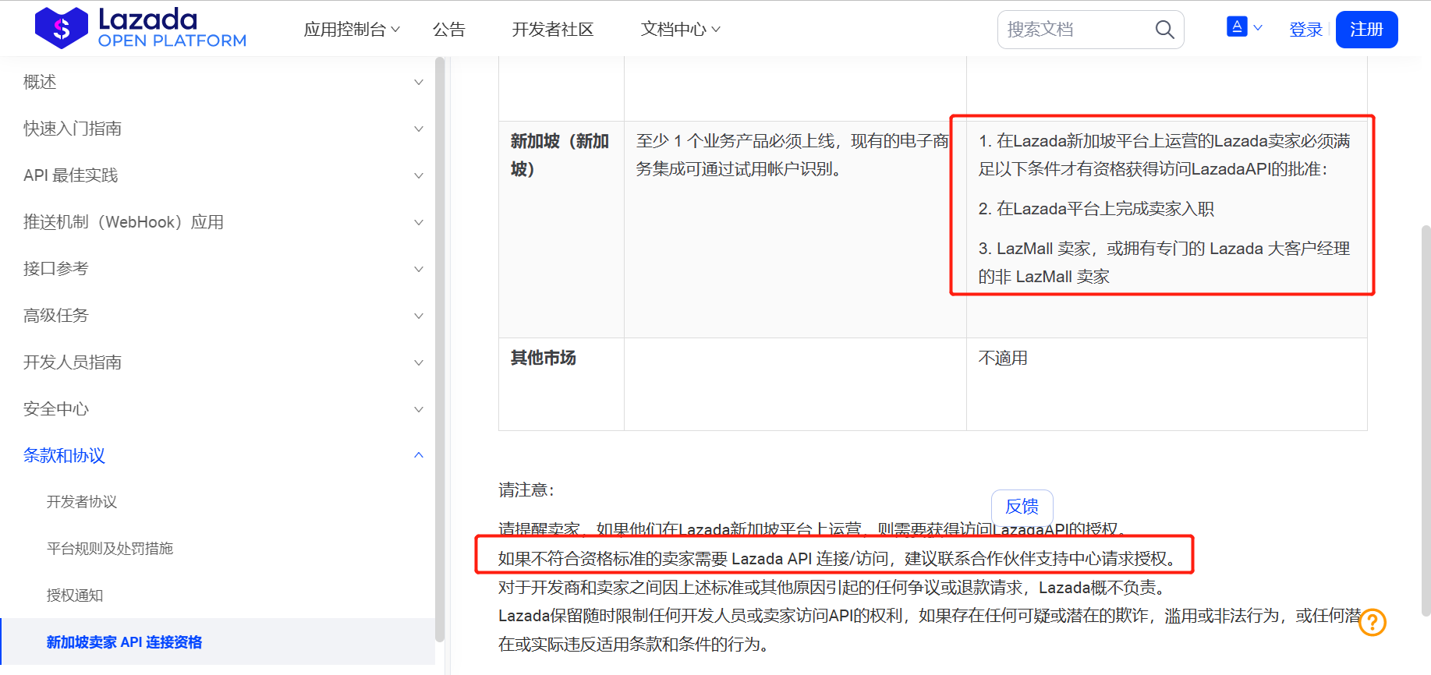The image size is (1431, 675).
Task: Open the 应用控制台 dropdown menu
Action: click(352, 30)
